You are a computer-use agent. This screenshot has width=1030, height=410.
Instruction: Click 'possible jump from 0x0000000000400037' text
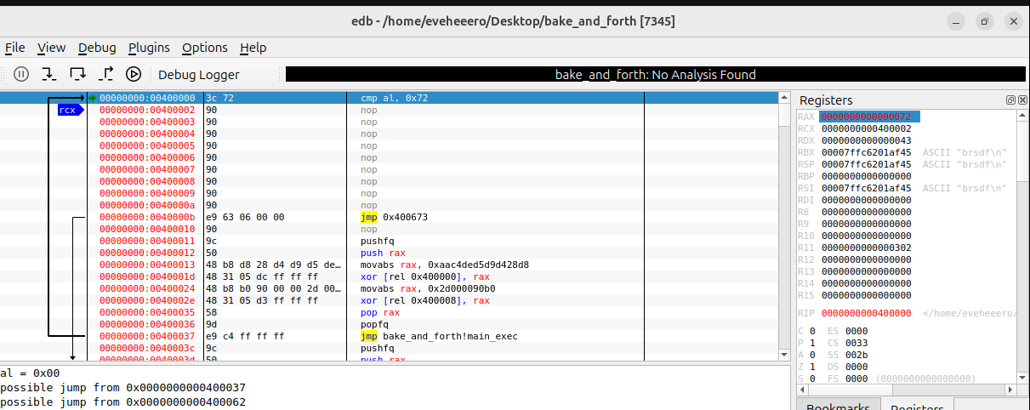[122, 387]
